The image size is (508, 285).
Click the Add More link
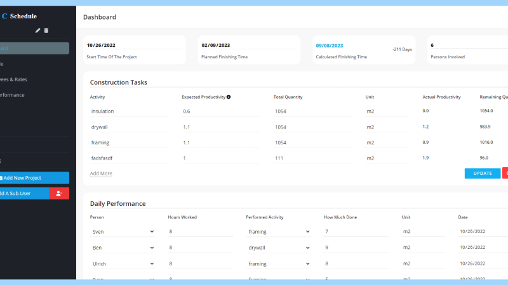101,174
